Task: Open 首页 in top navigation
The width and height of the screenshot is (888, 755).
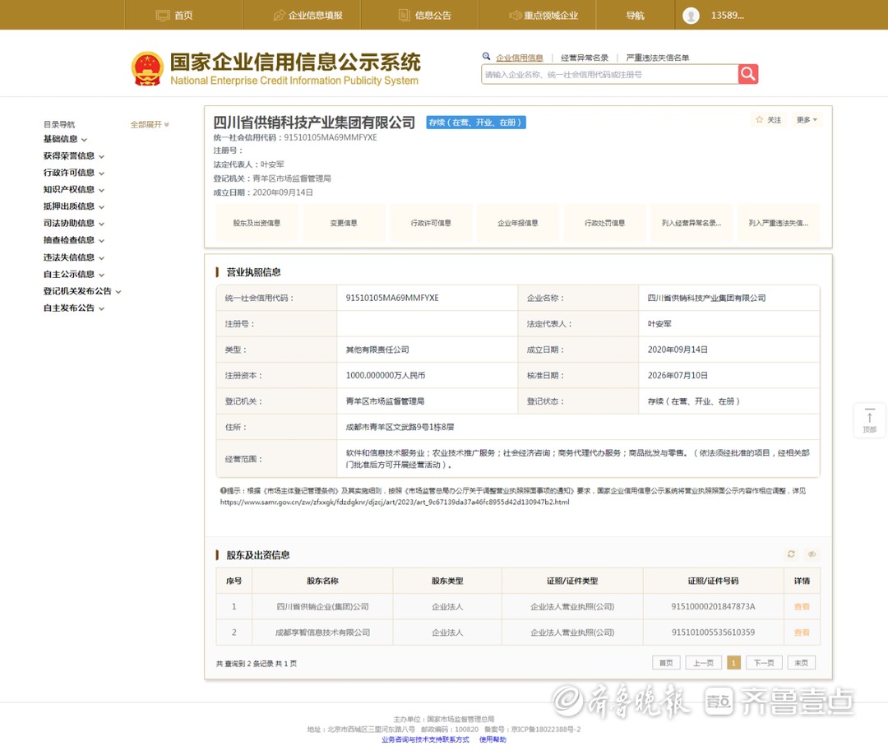Action: click(x=174, y=16)
